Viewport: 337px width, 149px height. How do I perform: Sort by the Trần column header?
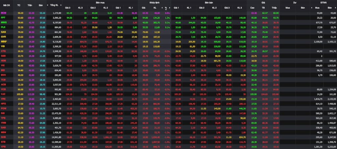(30, 5)
